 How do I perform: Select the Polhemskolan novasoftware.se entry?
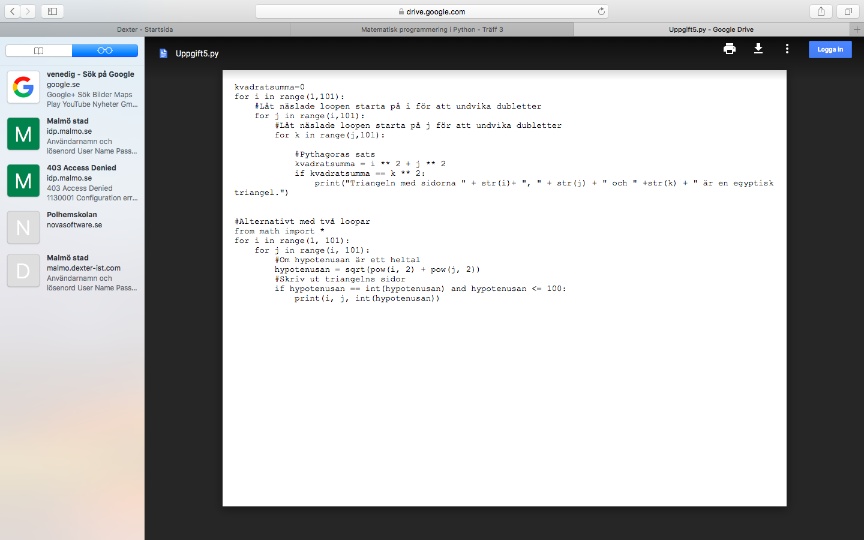[72, 227]
